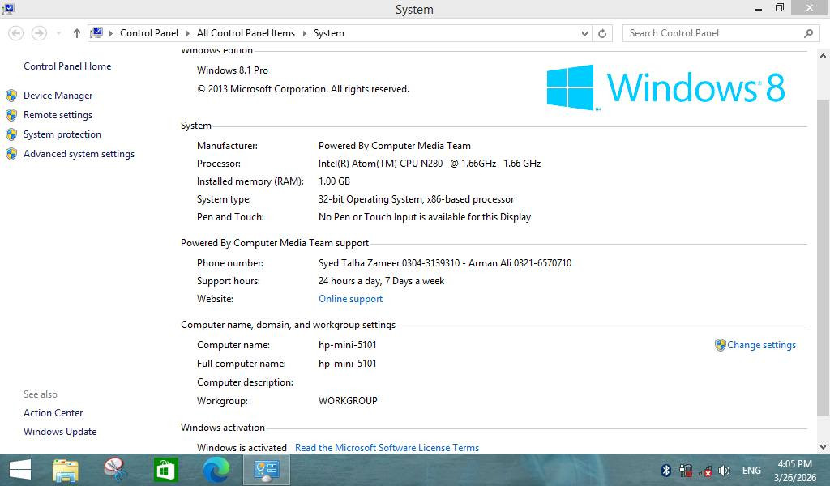Open the Bluetooth tray icon
Image resolution: width=830 pixels, height=486 pixels.
click(665, 470)
